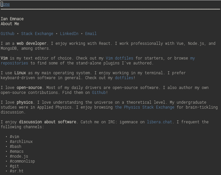This screenshot has width=221, height=175.
Task: Select the #bash channel entry
Action: tap(15, 147)
